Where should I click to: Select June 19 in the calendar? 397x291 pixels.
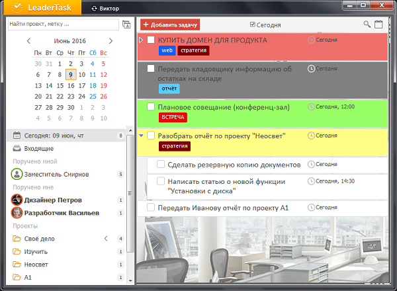104,85
